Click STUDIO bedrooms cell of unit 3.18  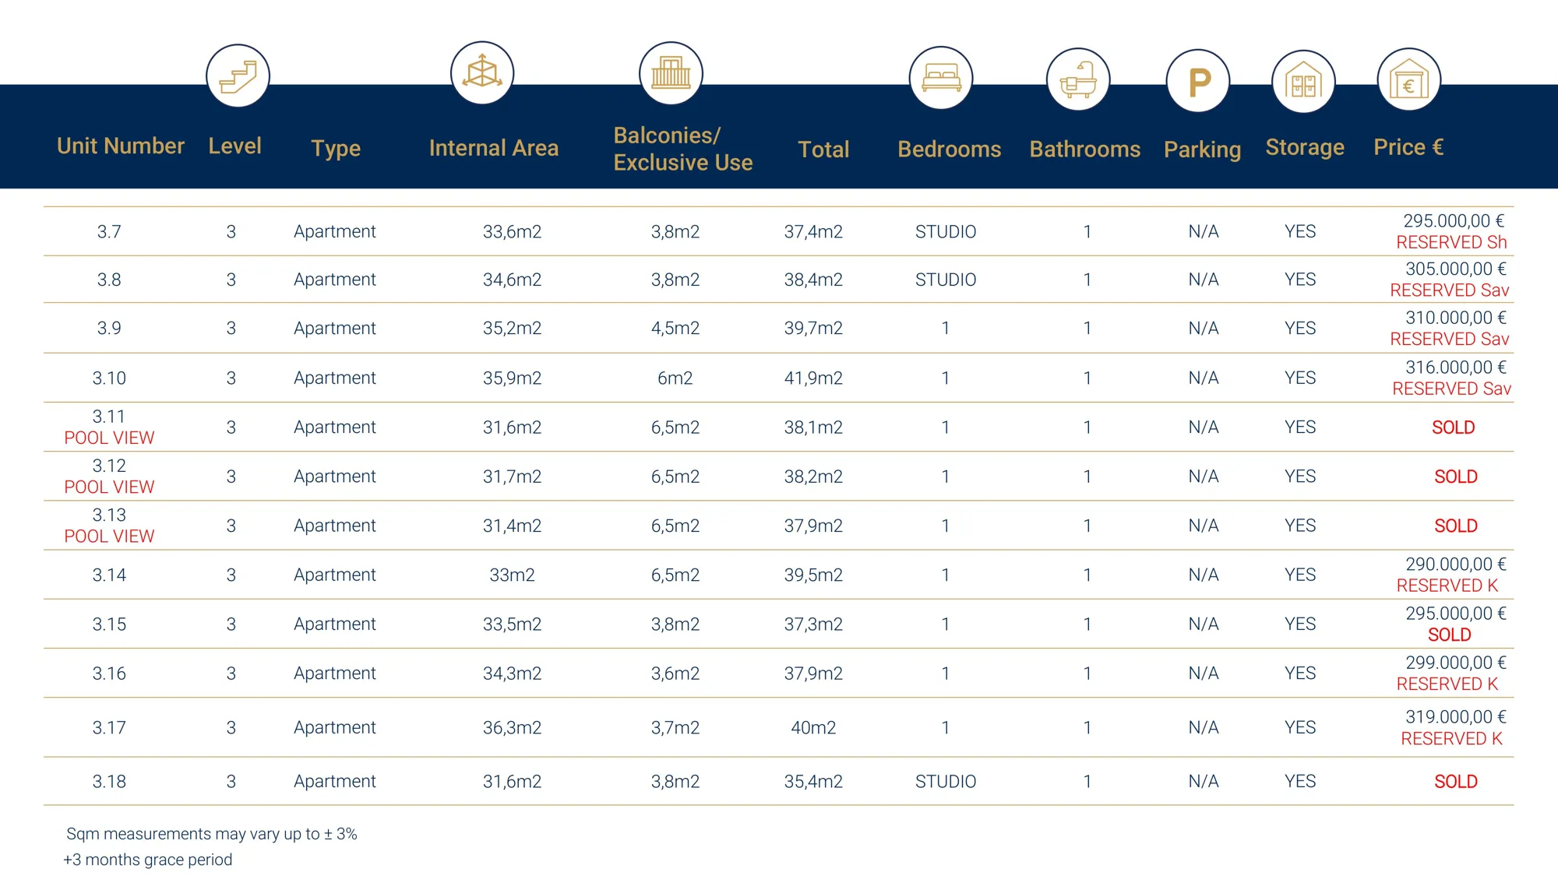(x=946, y=782)
